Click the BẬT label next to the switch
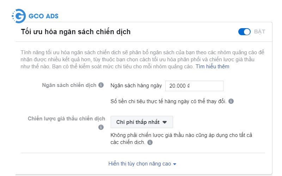Viewport: 282px width, 176px height. click(259, 32)
